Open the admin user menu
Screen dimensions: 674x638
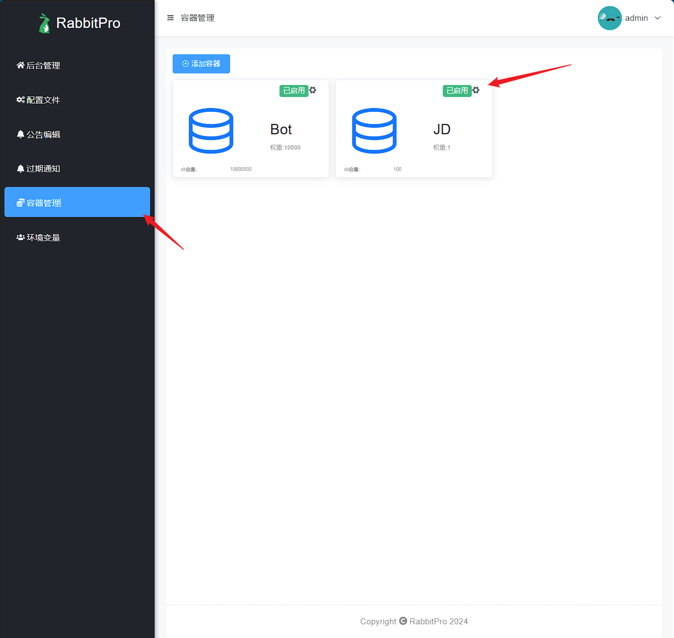click(636, 18)
